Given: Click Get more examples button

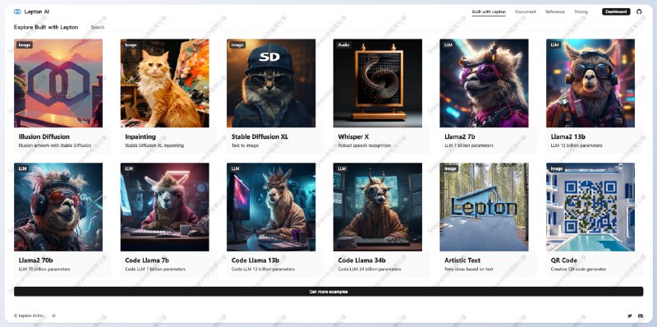Looking at the screenshot, I should tap(328, 292).
